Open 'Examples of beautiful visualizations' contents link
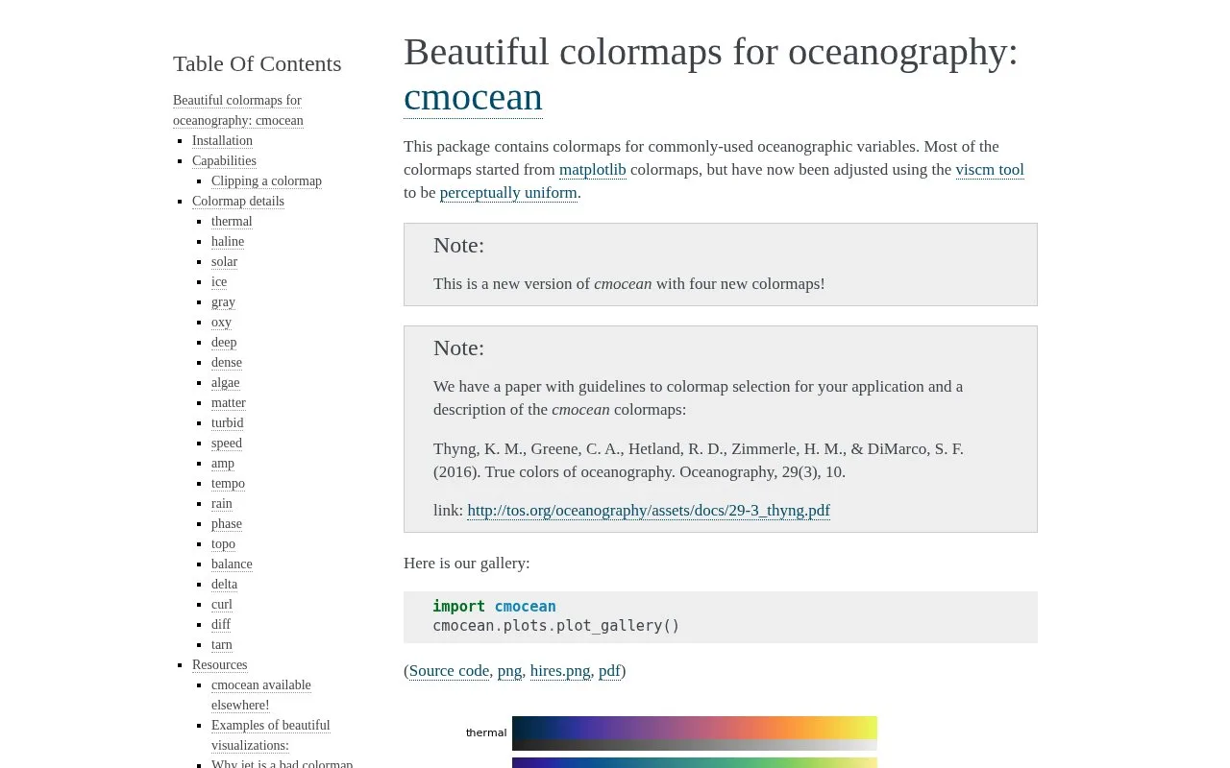1230x768 pixels. [271, 735]
